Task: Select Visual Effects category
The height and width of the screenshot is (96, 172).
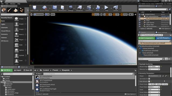Action: (x=6, y=31)
